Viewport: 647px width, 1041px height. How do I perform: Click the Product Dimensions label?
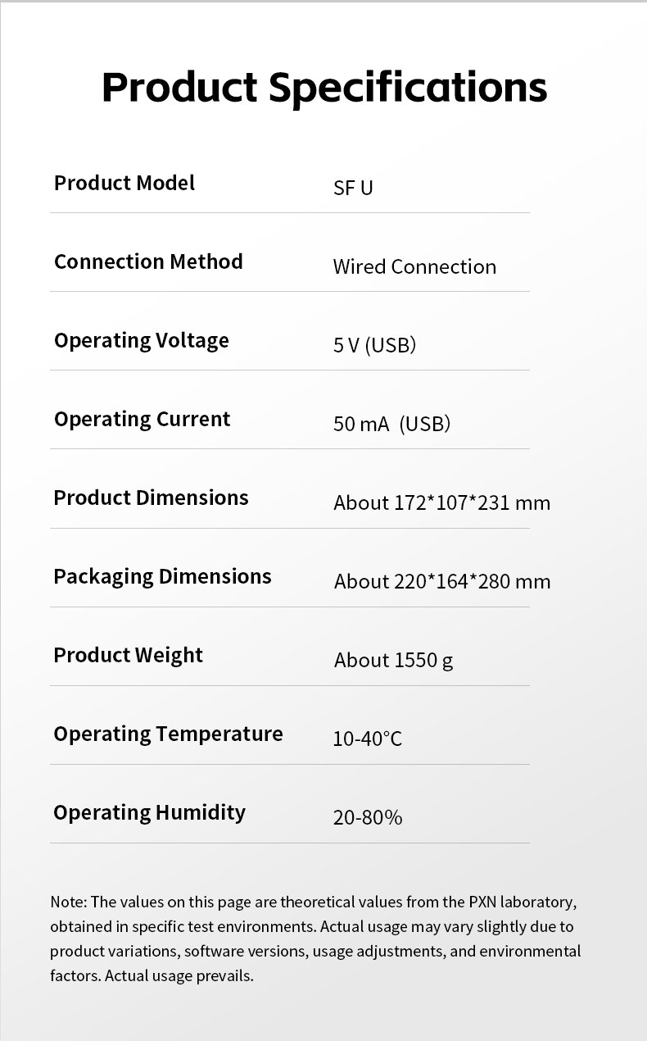pos(151,498)
